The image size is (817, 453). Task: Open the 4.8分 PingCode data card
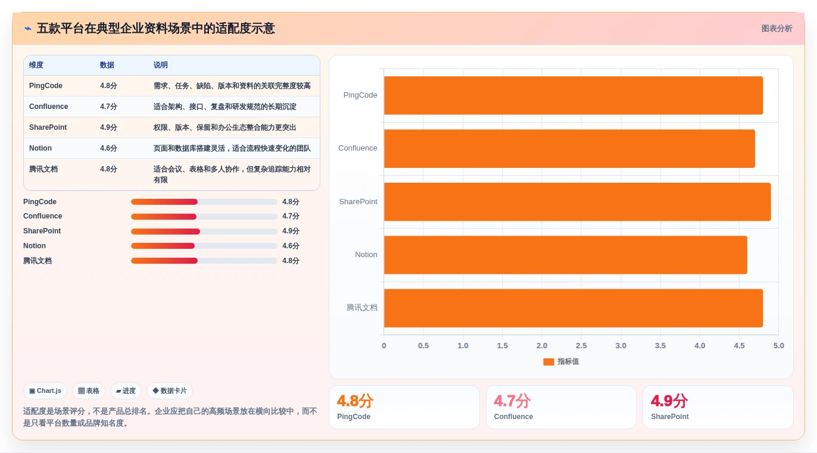coord(404,407)
